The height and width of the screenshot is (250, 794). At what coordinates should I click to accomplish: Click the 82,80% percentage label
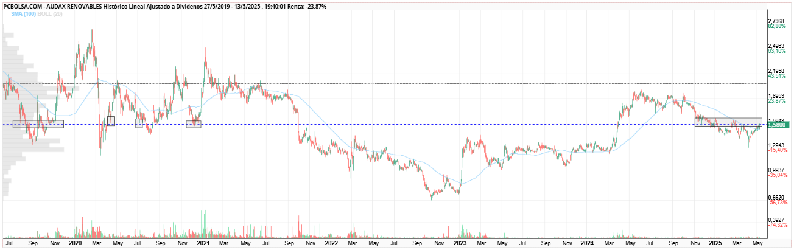coord(777,26)
